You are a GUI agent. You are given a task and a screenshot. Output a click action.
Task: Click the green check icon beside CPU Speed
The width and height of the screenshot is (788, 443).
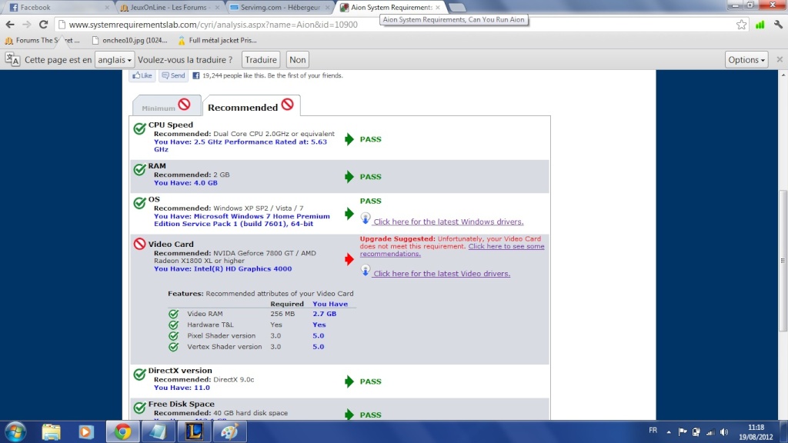pos(140,128)
